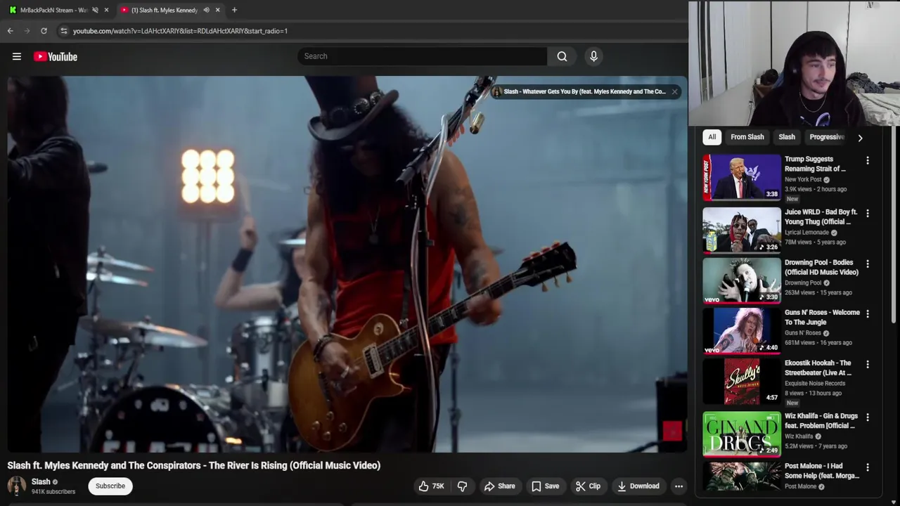Open more actions menu below the video
Viewport: 900px width, 506px height.
tap(679, 486)
